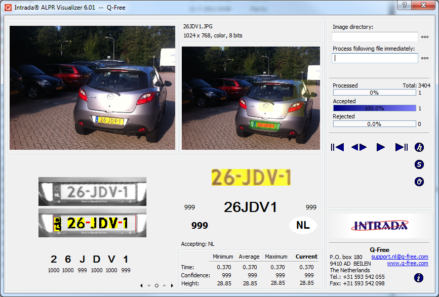This screenshot has width=439, height=297.
Task: Click the Image directory text field
Action: coord(375,37)
